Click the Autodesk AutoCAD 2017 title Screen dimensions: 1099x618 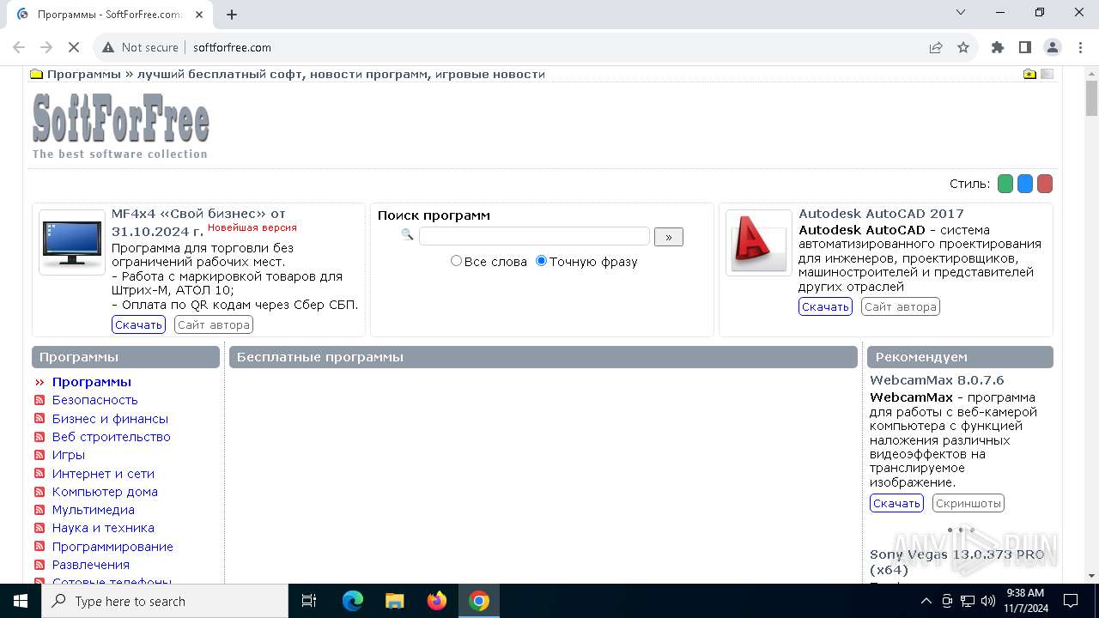pos(881,214)
